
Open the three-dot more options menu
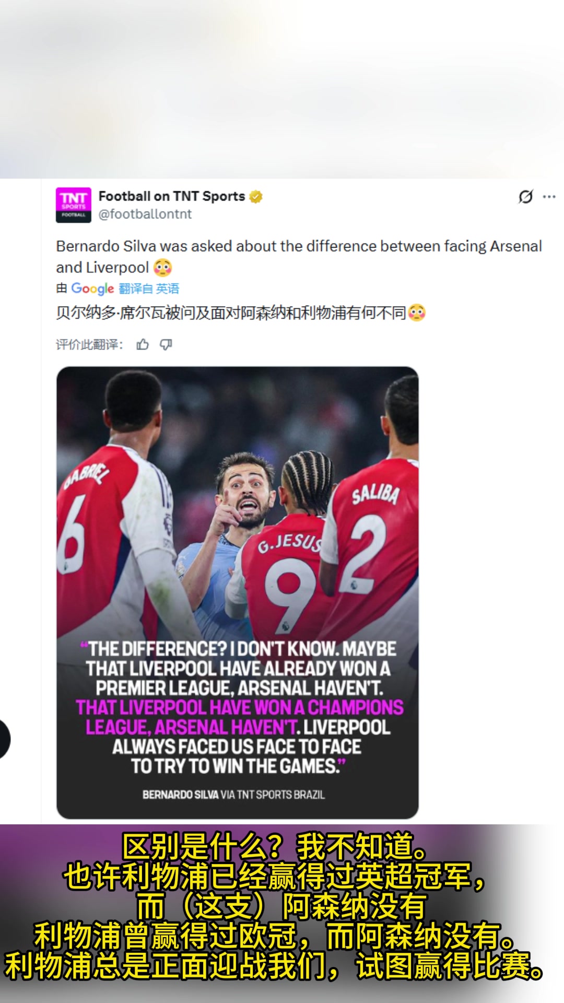point(549,197)
